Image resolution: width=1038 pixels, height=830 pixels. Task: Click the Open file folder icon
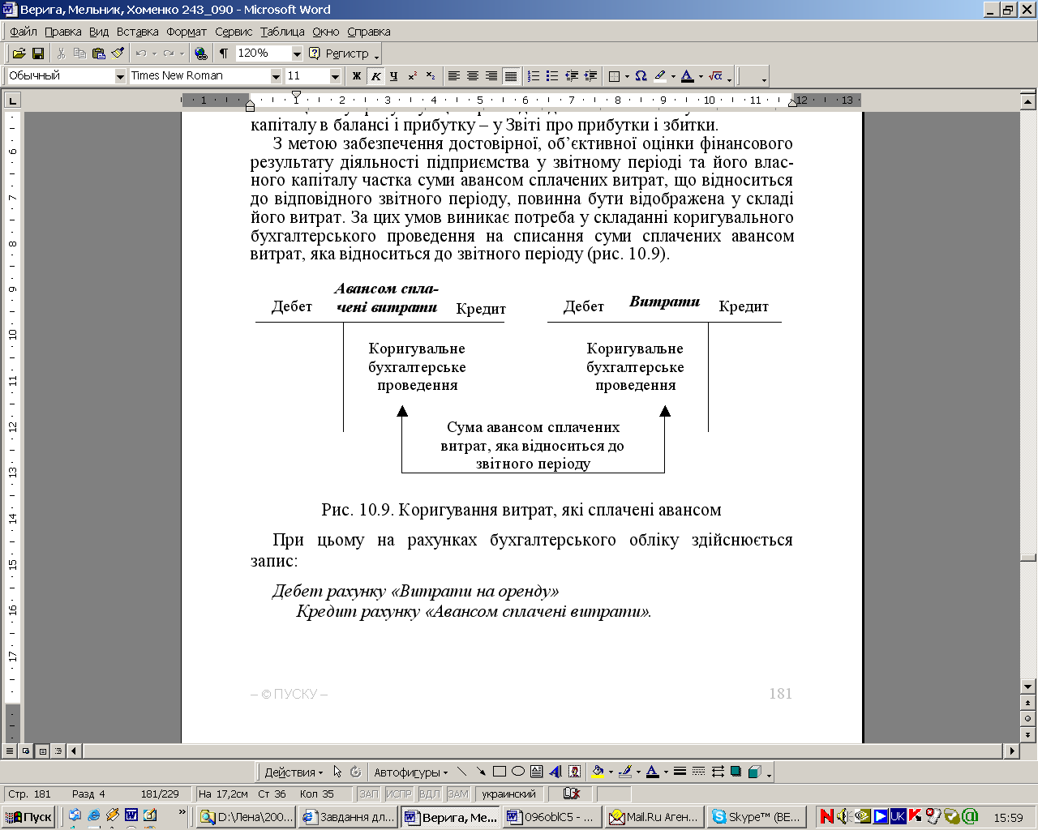pos(19,53)
